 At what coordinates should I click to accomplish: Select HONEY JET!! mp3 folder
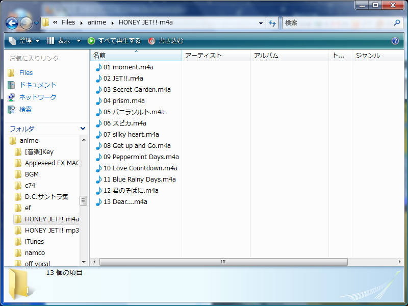52,231
